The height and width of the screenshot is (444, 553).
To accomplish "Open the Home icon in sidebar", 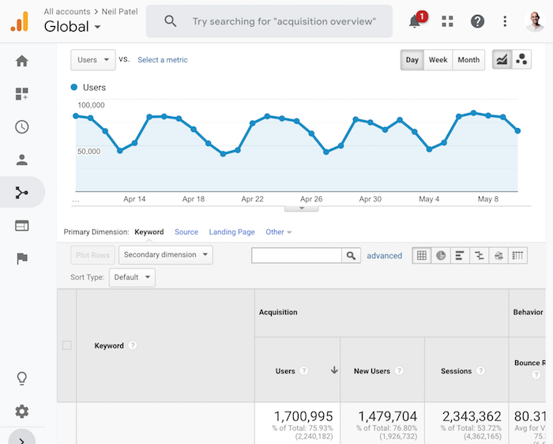I will pyautogui.click(x=22, y=61).
